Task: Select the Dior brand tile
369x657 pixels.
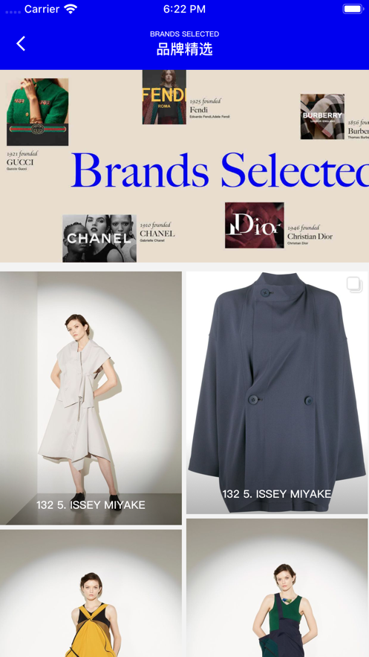Action: (x=255, y=225)
